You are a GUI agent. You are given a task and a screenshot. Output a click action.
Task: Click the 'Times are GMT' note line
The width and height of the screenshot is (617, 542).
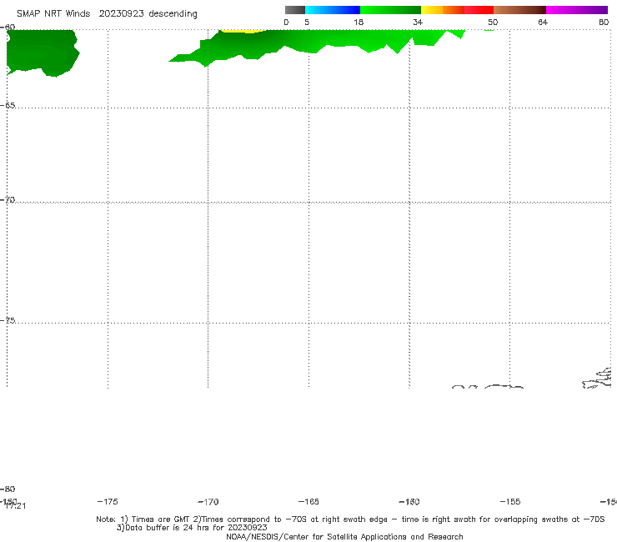pyautogui.click(x=350, y=519)
